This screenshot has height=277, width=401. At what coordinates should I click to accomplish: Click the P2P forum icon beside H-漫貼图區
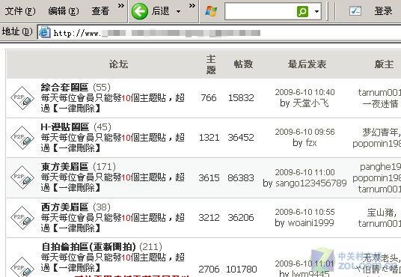click(22, 138)
